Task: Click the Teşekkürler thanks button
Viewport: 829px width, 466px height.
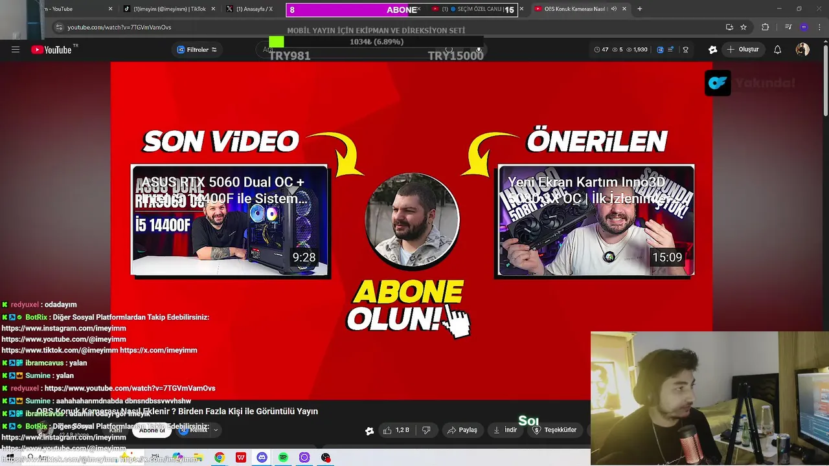Action: [554, 430]
